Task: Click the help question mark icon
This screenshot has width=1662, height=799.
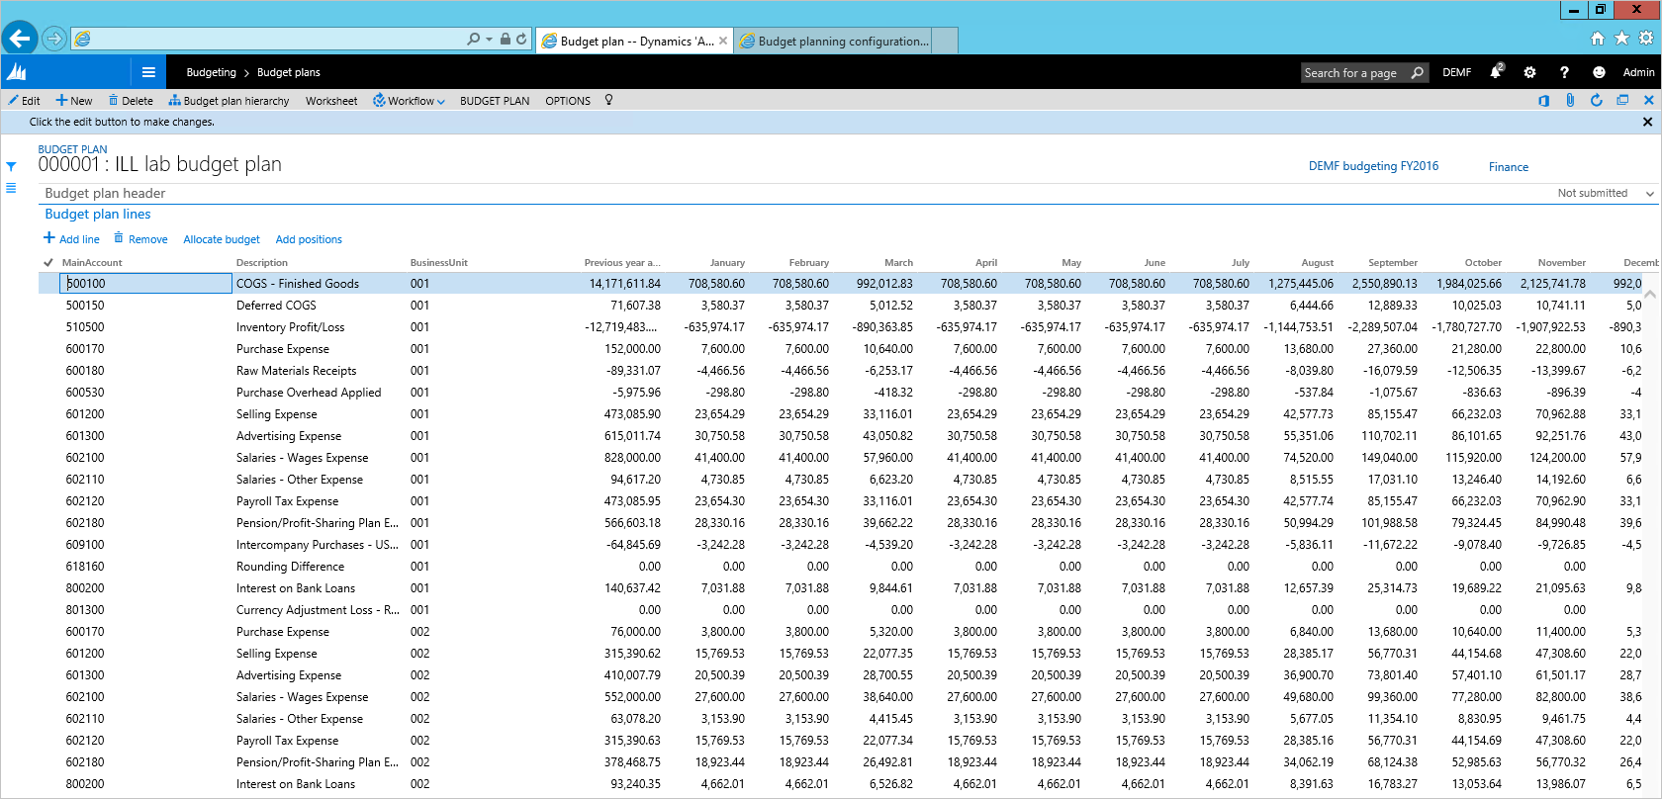Action: [x=1564, y=72]
